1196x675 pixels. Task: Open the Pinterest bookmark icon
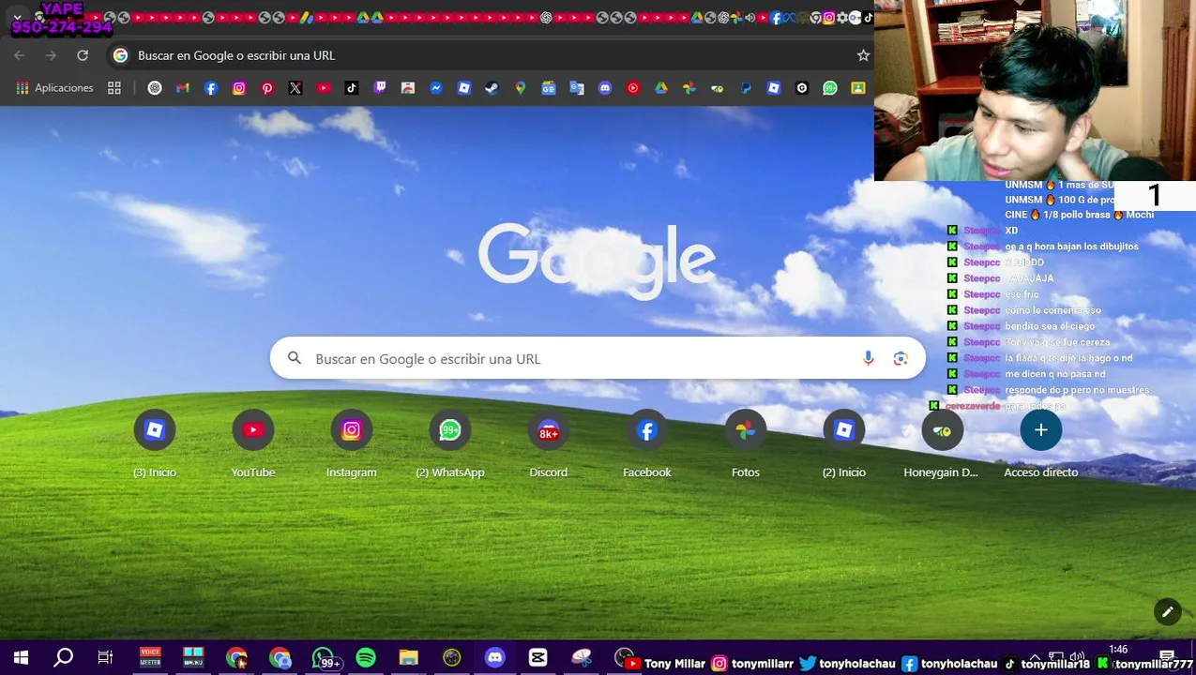coord(267,88)
